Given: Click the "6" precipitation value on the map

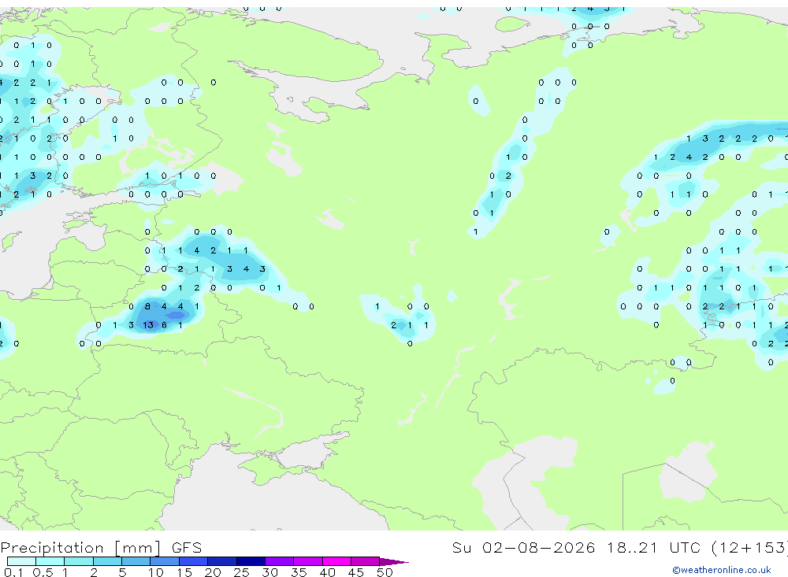Looking at the screenshot, I should point(164,325).
